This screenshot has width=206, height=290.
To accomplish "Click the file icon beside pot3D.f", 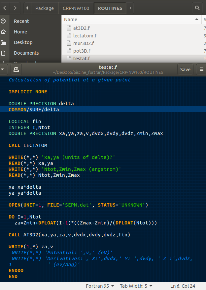I will pos(69,51).
